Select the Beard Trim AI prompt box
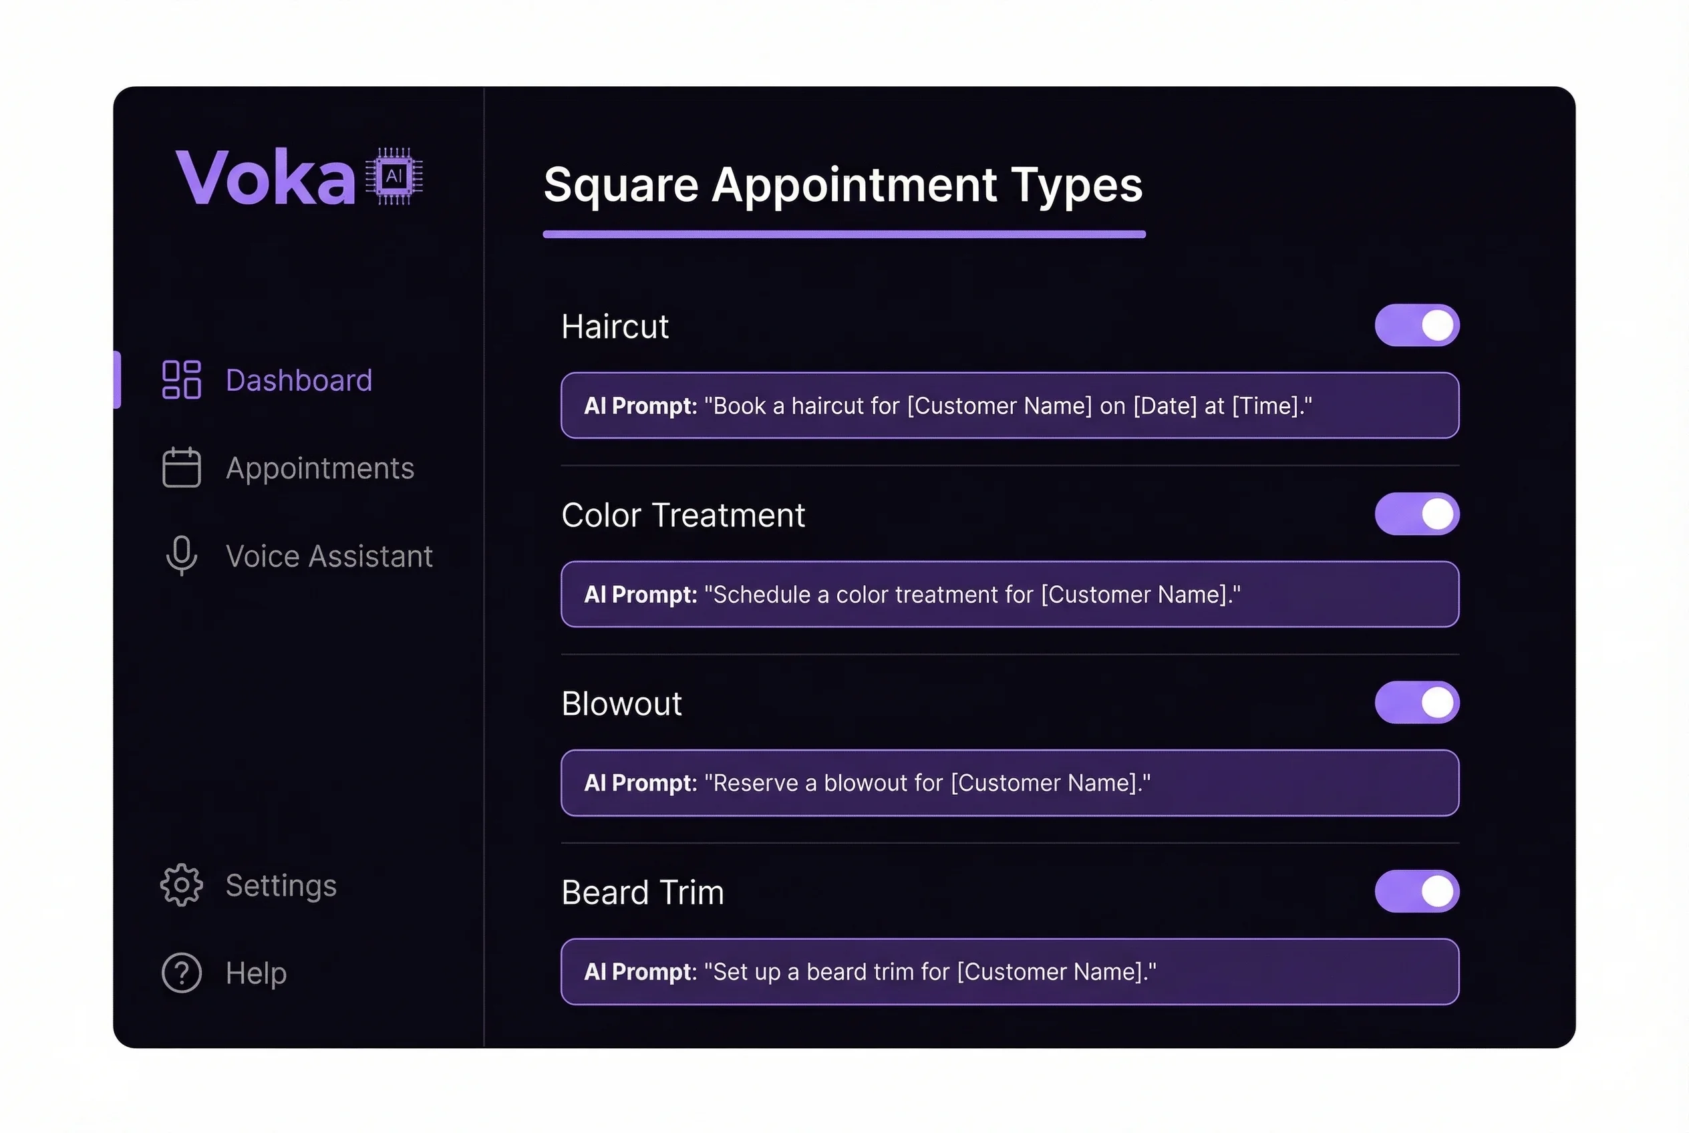The height and width of the screenshot is (1133, 1689). tap(1010, 971)
